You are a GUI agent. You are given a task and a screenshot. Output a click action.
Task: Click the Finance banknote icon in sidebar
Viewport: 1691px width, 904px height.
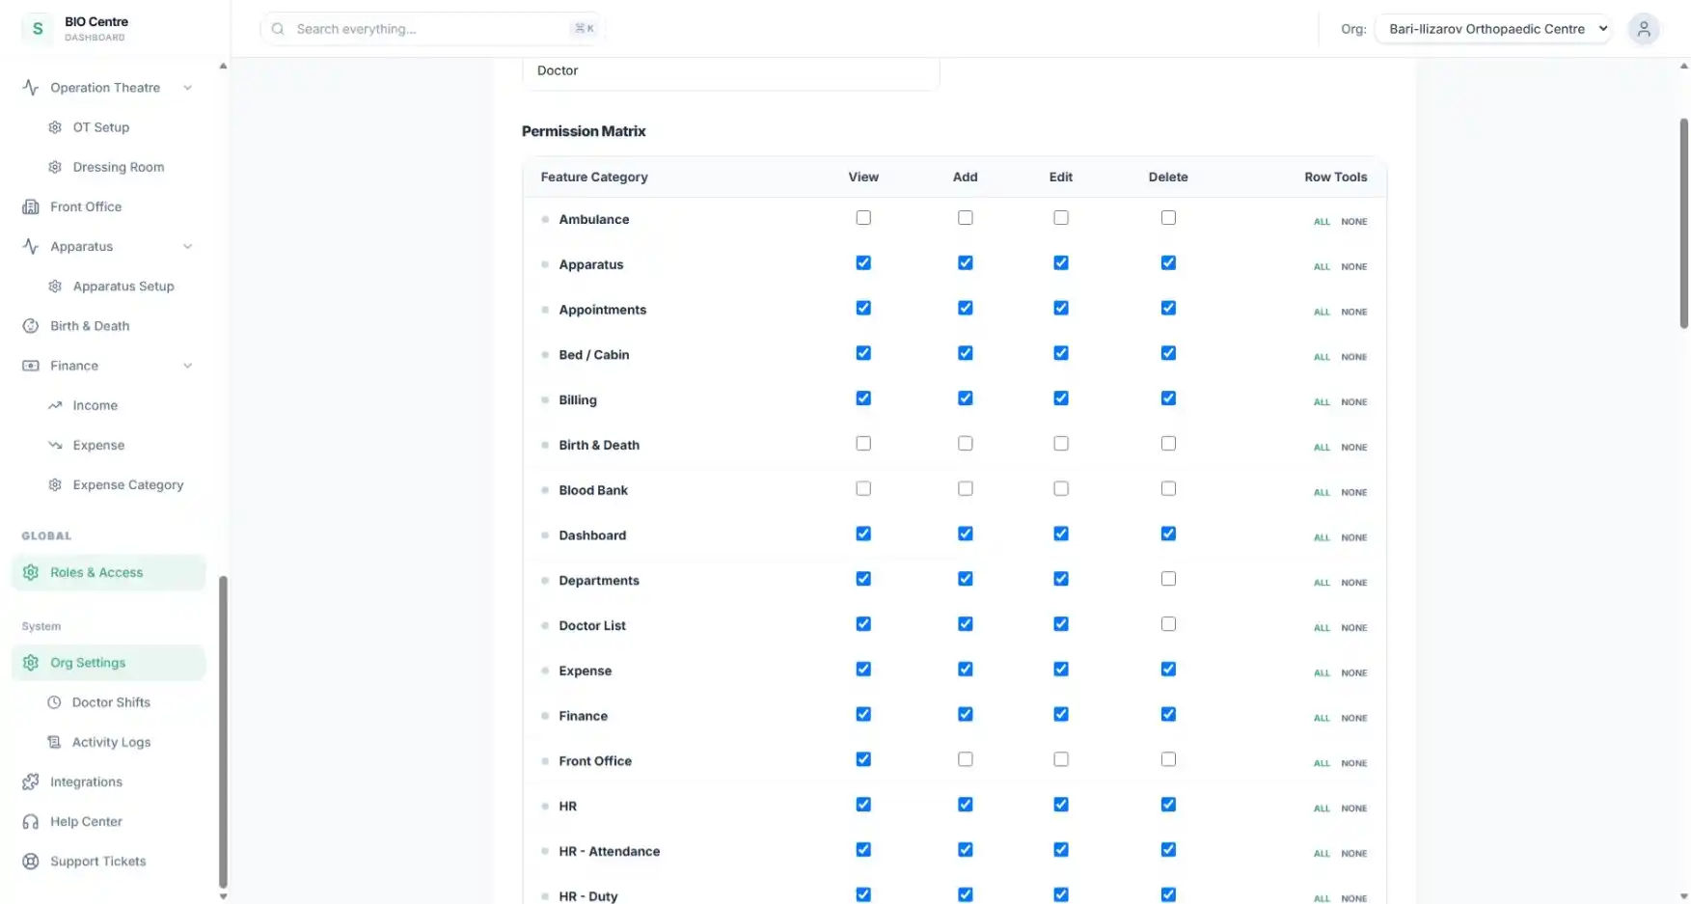[31, 366]
